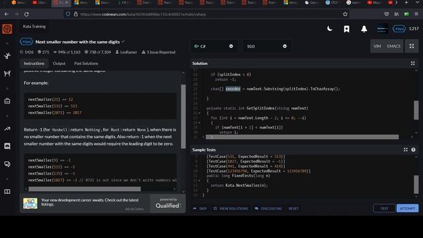Collapse the code fold arrow at line 26

point(200,113)
